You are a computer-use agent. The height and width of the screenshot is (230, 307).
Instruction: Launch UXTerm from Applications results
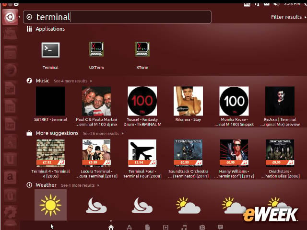tap(96, 49)
